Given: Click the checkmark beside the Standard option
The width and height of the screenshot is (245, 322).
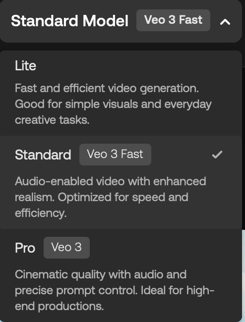Looking at the screenshot, I should point(217,155).
